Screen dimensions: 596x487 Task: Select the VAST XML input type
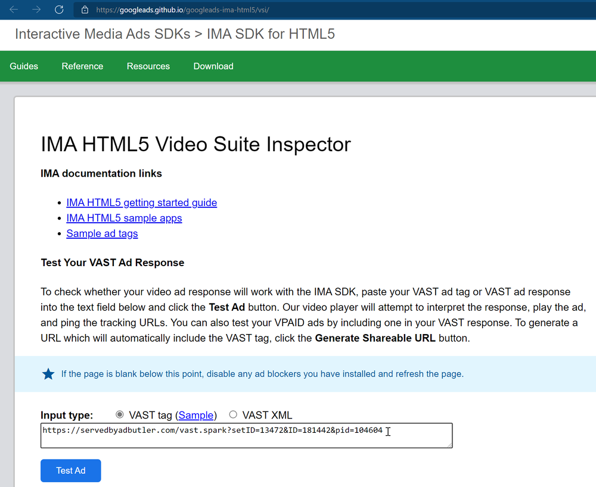(x=233, y=414)
